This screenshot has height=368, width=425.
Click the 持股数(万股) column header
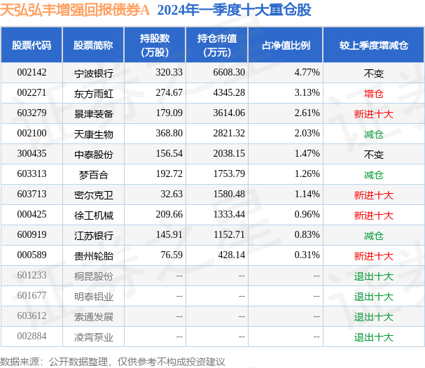155,45
